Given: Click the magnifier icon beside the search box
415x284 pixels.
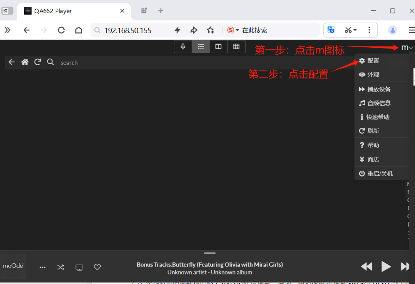Looking at the screenshot, I should tap(50, 62).
